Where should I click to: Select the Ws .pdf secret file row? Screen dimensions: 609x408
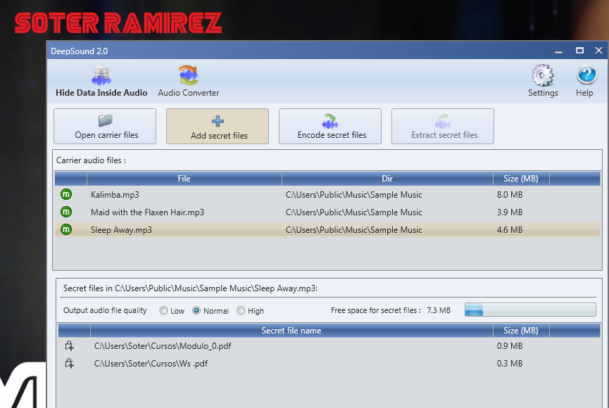click(329, 364)
